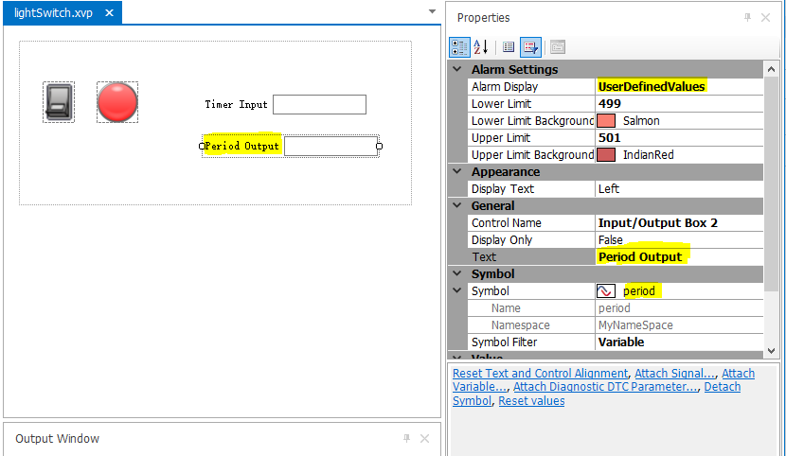Click the Lower Limit value 499
The image size is (786, 456).
coord(610,104)
